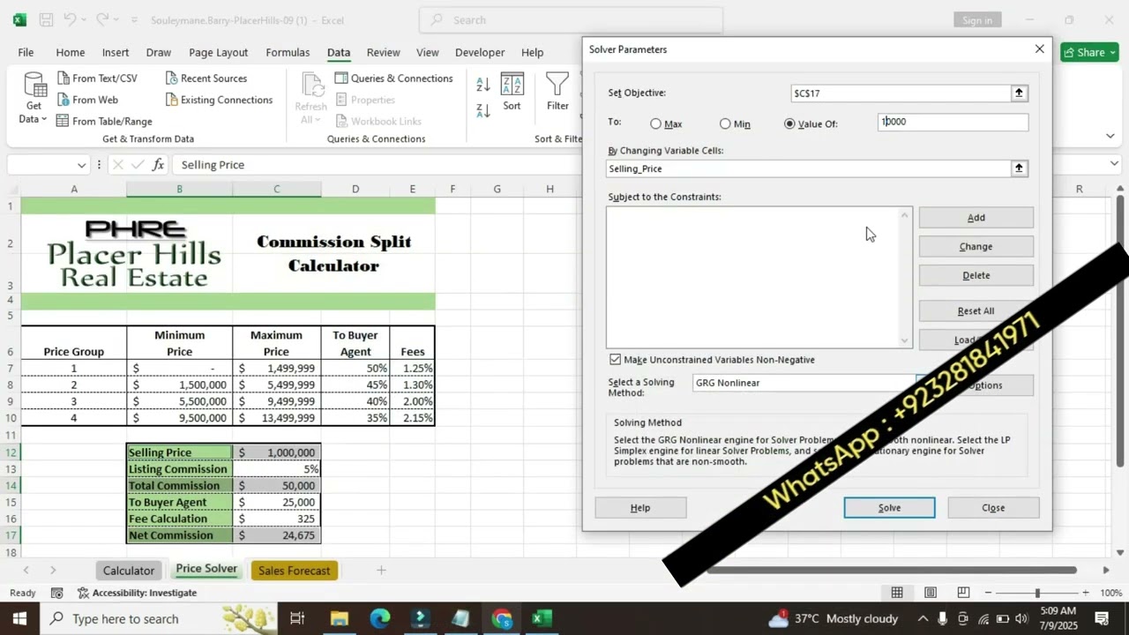The image size is (1129, 635).
Task: Open Google Chrome from the taskbar
Action: click(502, 618)
